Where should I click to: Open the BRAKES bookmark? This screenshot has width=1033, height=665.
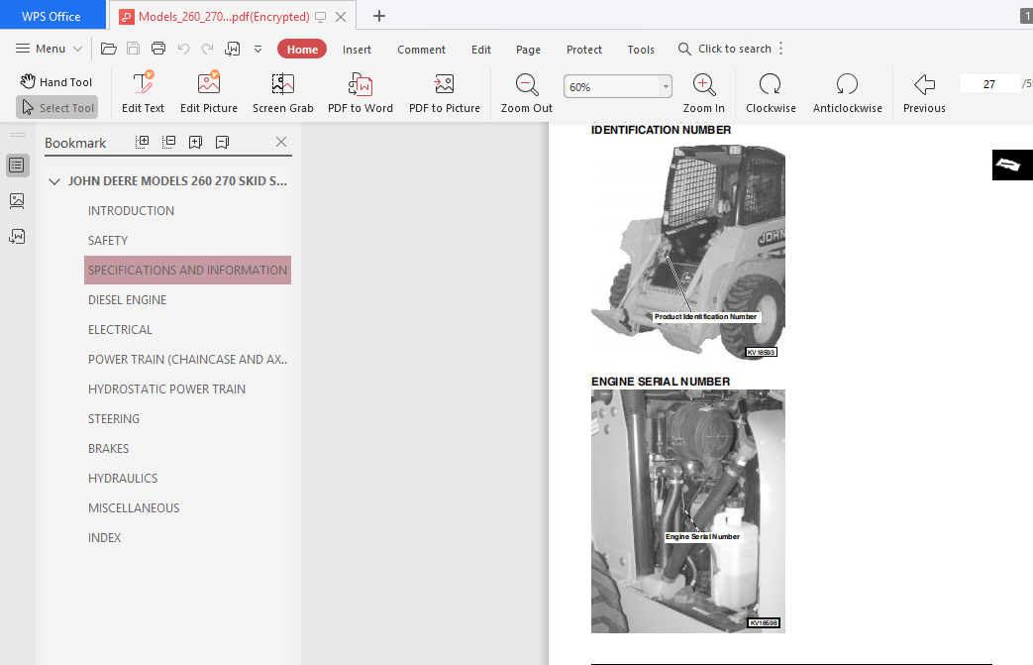click(x=109, y=448)
